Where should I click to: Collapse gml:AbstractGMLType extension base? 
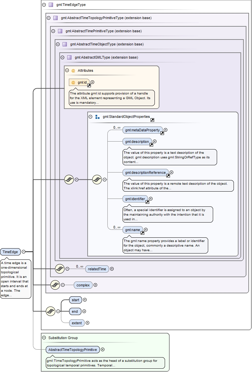click(62, 57)
